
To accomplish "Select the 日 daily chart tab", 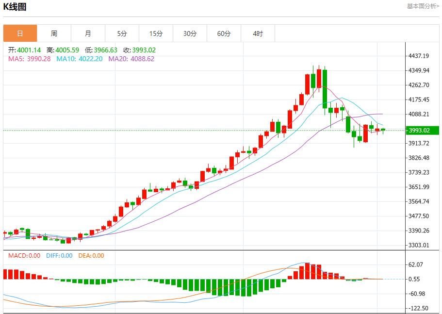I will coord(20,33).
